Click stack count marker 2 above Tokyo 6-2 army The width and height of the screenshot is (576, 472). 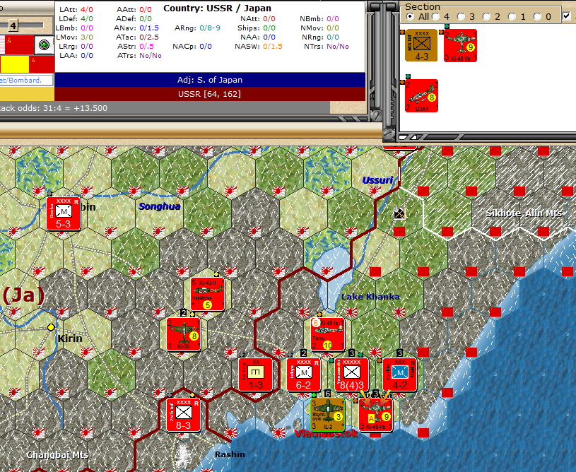[x=303, y=353]
